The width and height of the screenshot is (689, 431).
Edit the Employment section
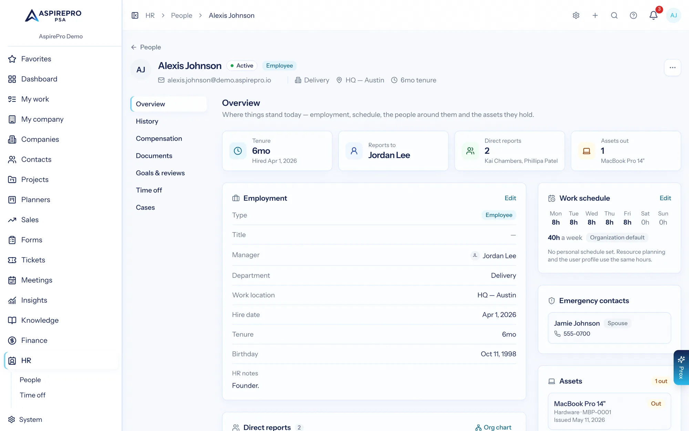510,198
